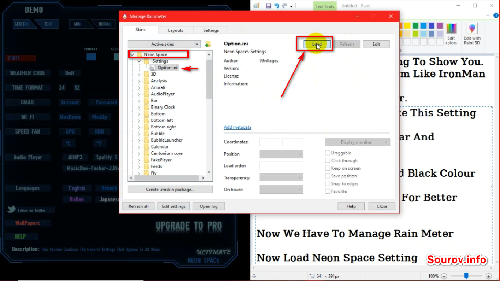Click the Paint zoom slider handle
This screenshot has height=281, width=500.
[466, 276]
